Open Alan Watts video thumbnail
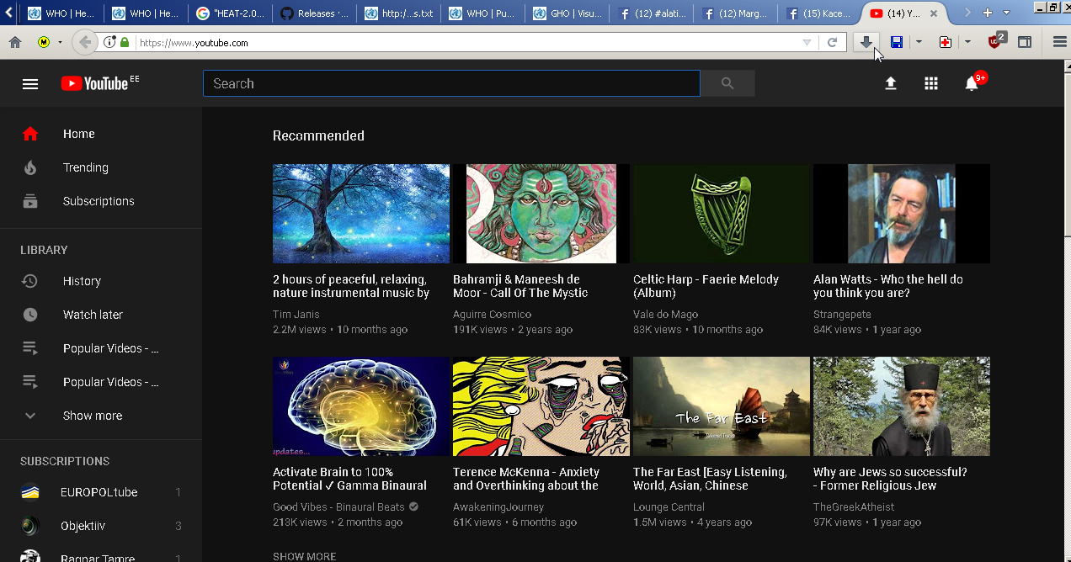The height and width of the screenshot is (562, 1071). tap(901, 214)
